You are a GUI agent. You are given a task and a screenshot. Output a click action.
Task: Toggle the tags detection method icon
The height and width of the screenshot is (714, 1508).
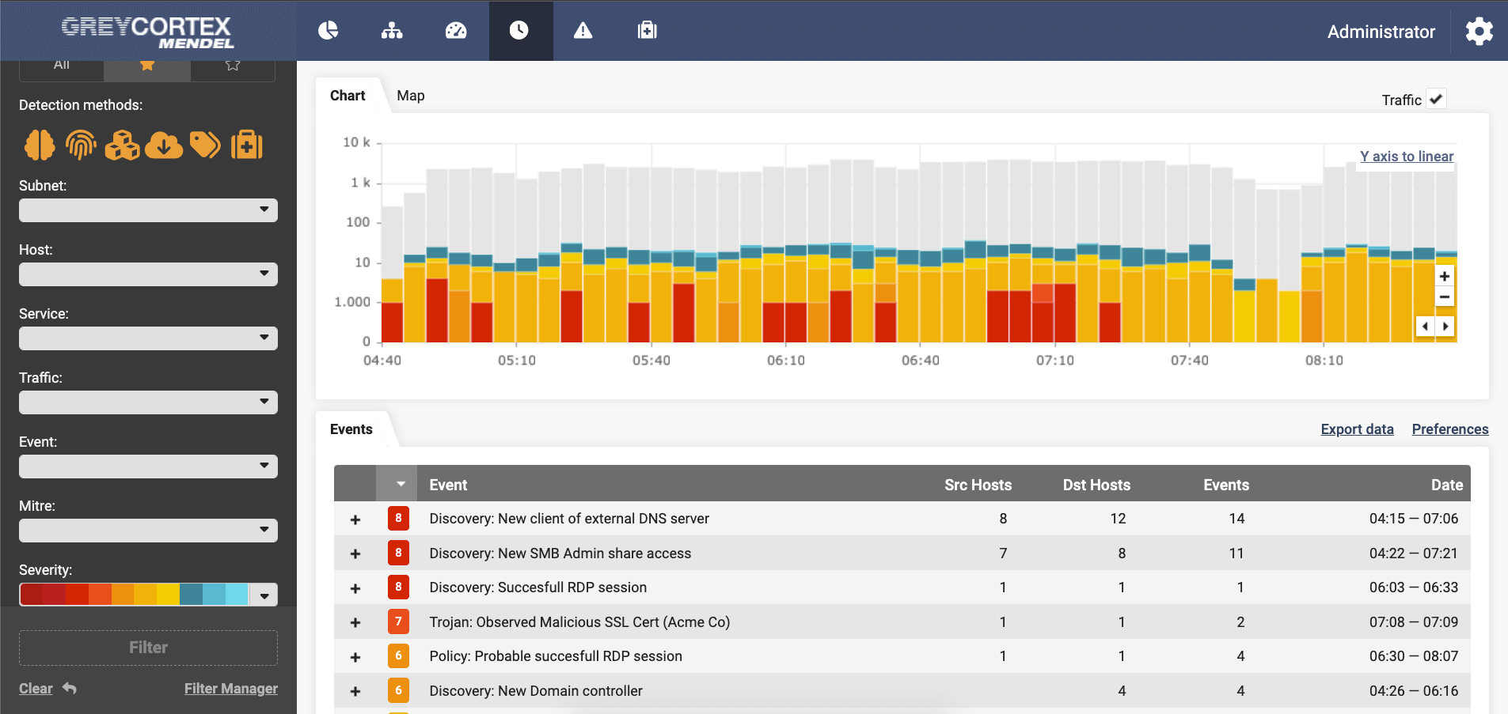click(x=205, y=145)
